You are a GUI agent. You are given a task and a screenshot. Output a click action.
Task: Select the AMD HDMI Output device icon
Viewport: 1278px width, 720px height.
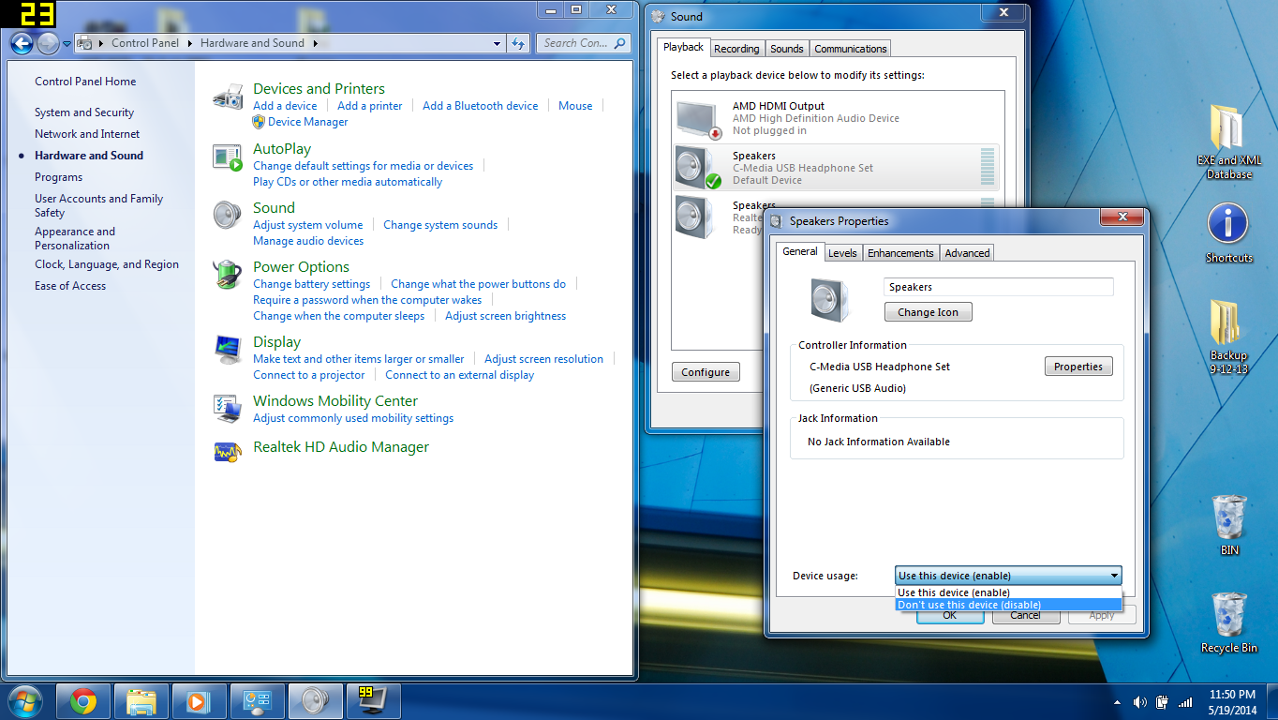699,119
